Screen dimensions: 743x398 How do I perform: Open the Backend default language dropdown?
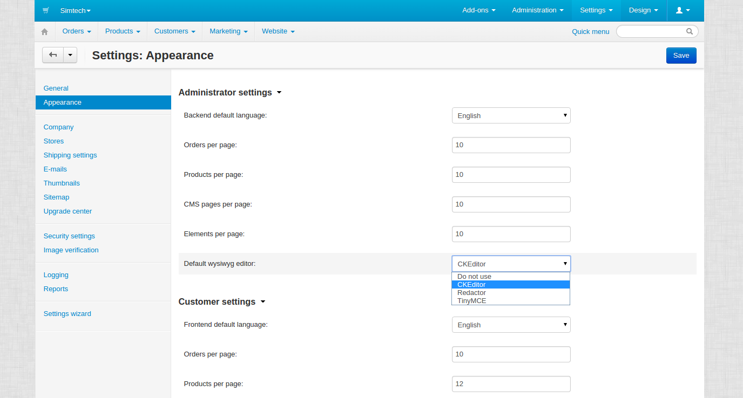click(x=511, y=115)
